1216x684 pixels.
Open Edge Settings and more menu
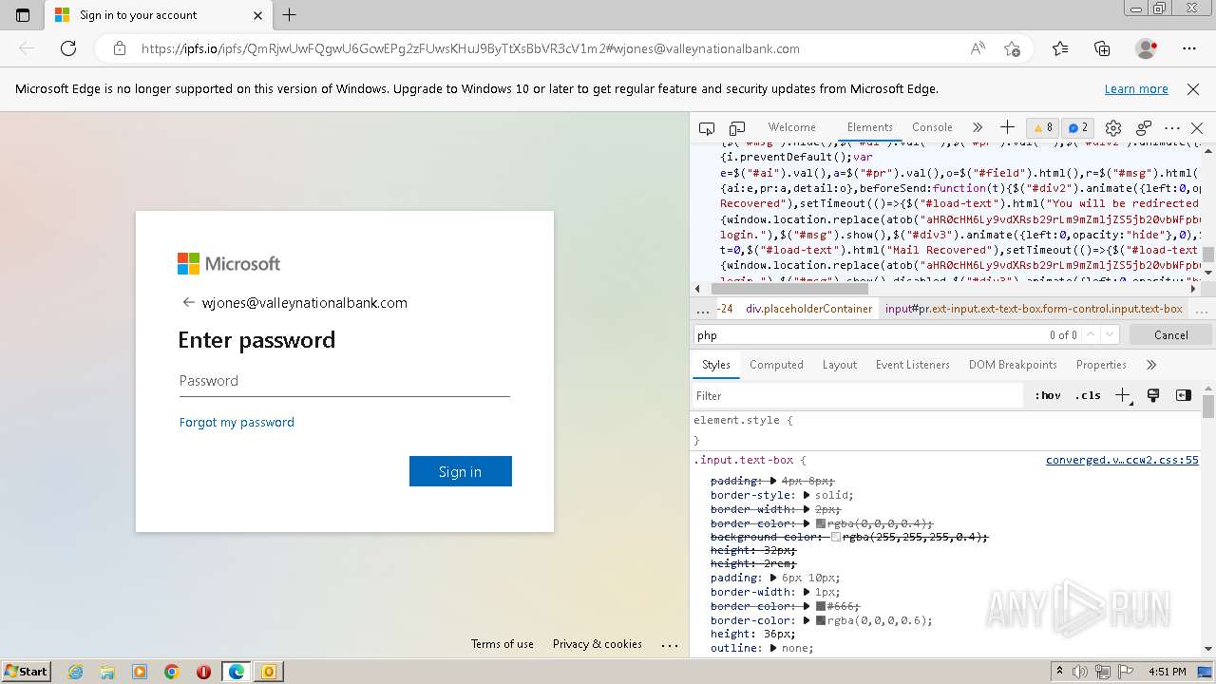(1189, 48)
